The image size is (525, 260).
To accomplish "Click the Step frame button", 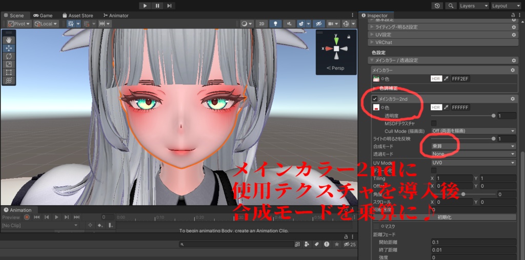I will click(169, 6).
